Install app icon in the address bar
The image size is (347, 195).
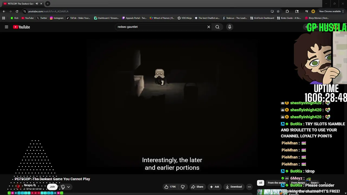tap(272, 11)
